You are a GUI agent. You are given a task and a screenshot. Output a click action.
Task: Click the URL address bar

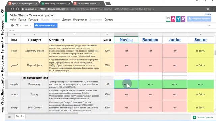tap(97, 9)
